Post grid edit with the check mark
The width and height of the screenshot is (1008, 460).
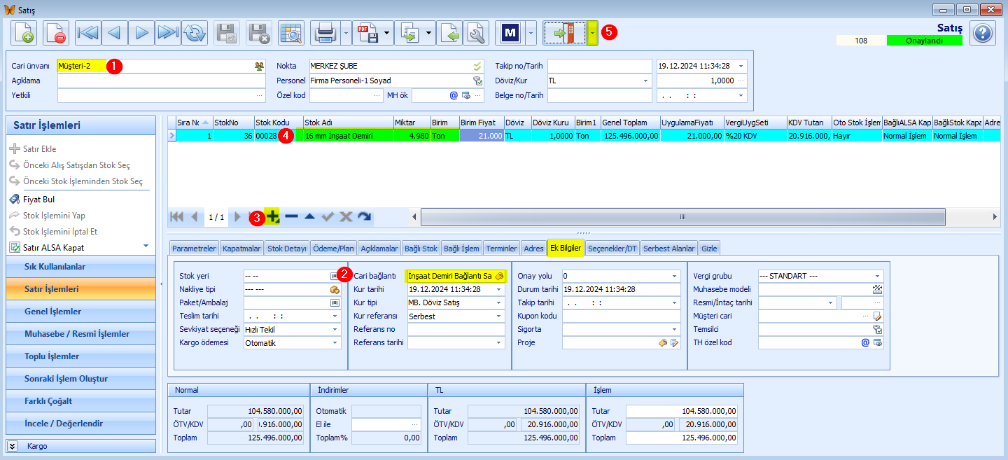point(328,217)
